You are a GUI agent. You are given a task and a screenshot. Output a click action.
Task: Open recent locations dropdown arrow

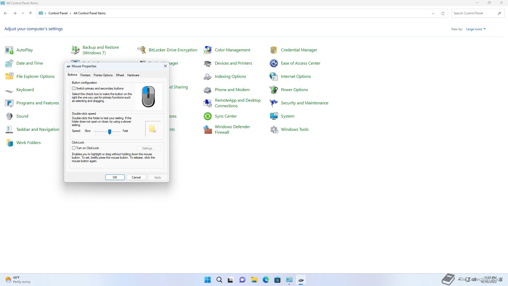[23, 13]
